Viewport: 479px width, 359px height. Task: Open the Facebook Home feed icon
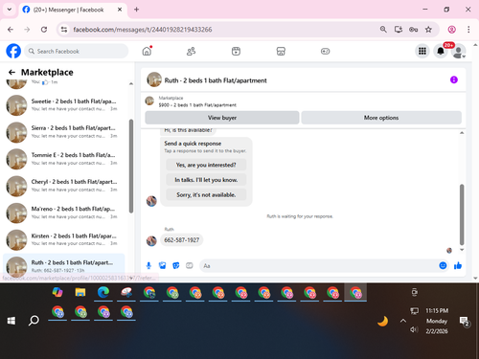[x=147, y=51]
